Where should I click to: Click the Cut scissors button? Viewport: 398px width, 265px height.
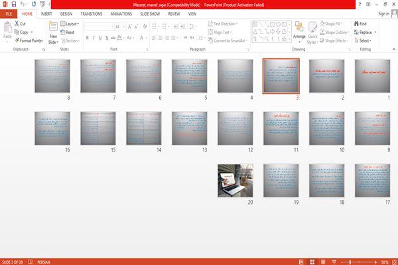(20, 24)
